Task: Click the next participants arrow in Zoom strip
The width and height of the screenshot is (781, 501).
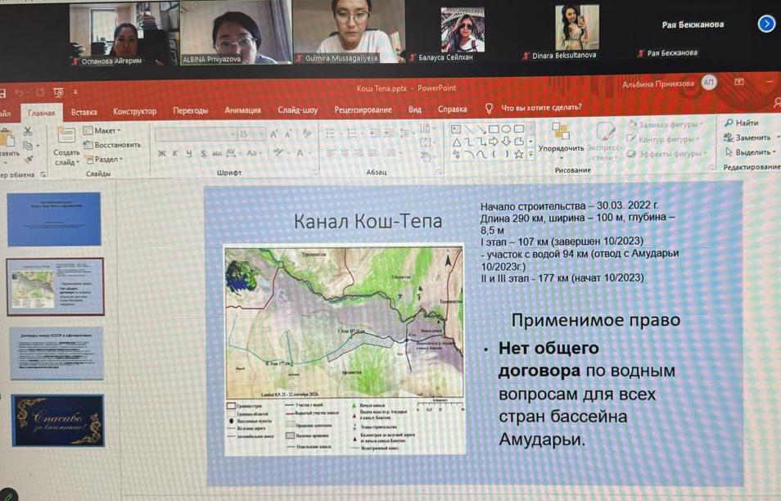Action: tap(766, 24)
